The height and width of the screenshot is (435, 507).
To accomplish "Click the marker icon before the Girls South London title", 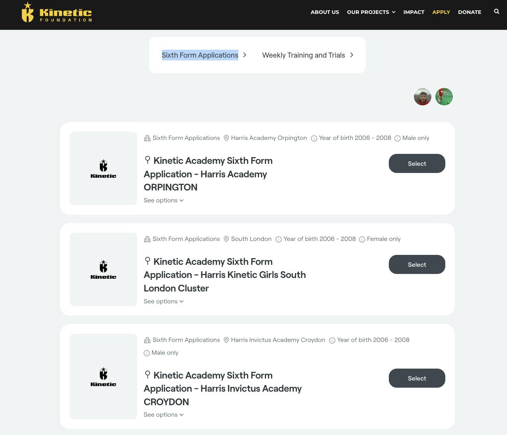I will (x=148, y=261).
